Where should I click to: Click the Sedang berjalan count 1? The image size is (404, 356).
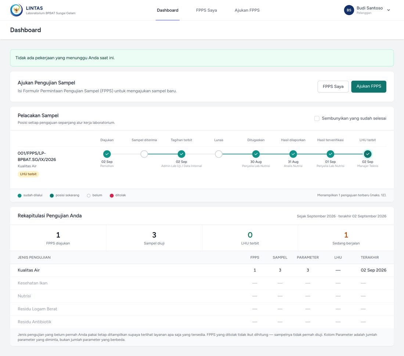click(x=346, y=235)
